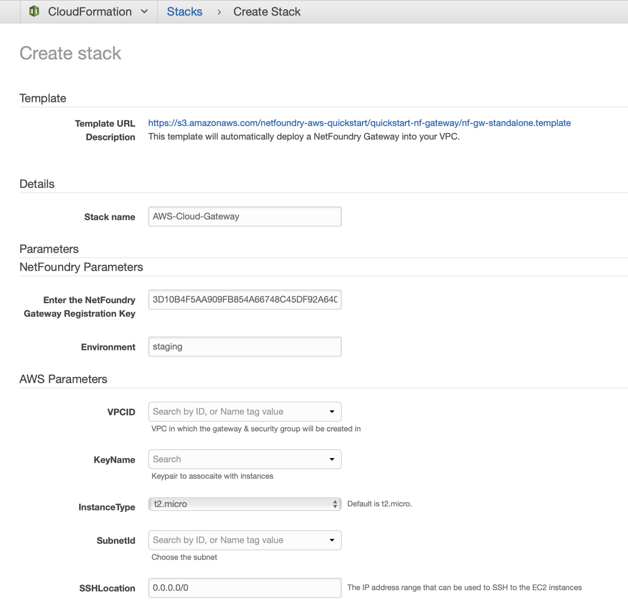This screenshot has width=628, height=616.
Task: Click the CloudFormation service logo icon
Action: pos(35,12)
